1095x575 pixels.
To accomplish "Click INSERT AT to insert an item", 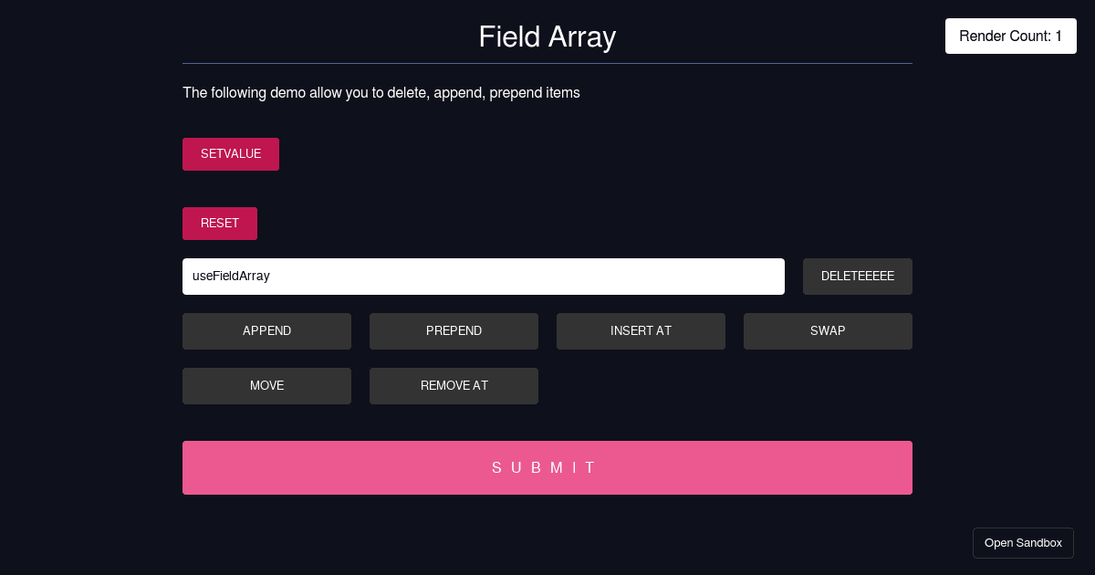I will 641,330.
